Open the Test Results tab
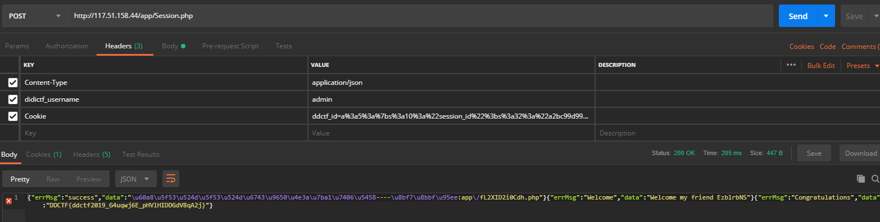880x222 pixels. 140,154
